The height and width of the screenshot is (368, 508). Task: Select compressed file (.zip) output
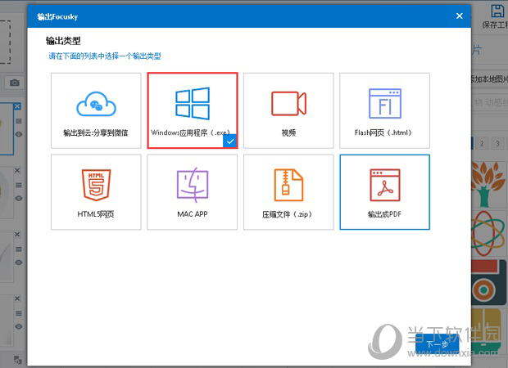click(288, 191)
